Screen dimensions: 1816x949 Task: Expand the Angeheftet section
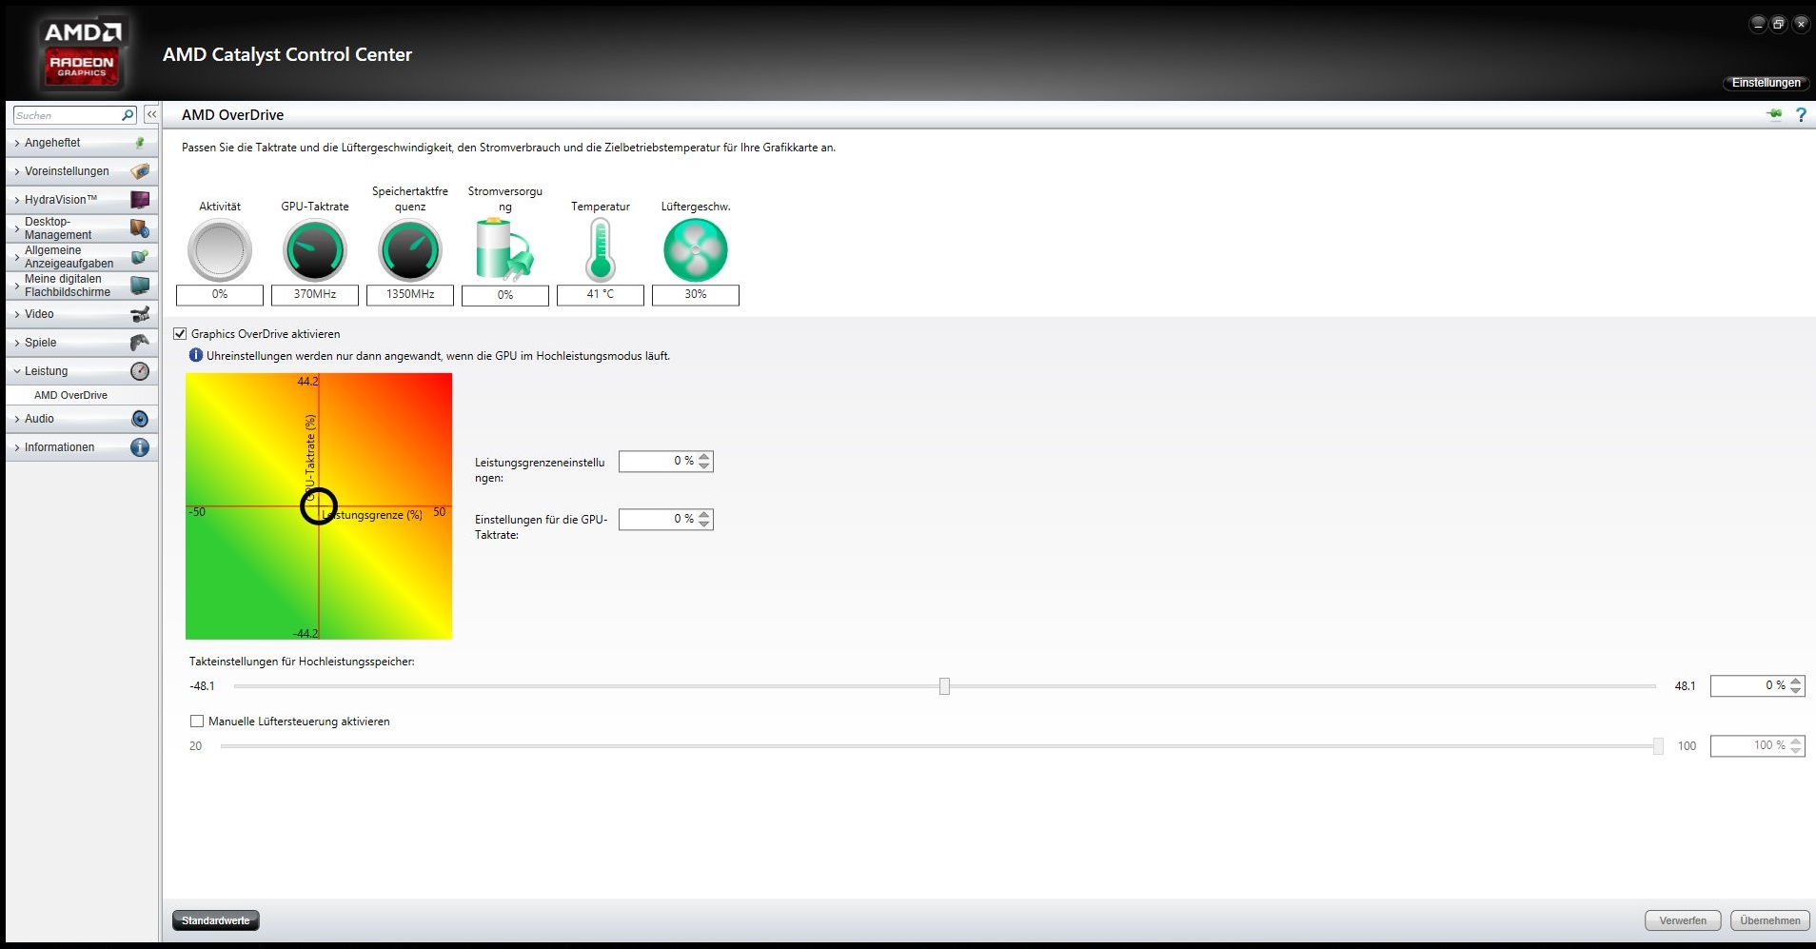[16, 143]
